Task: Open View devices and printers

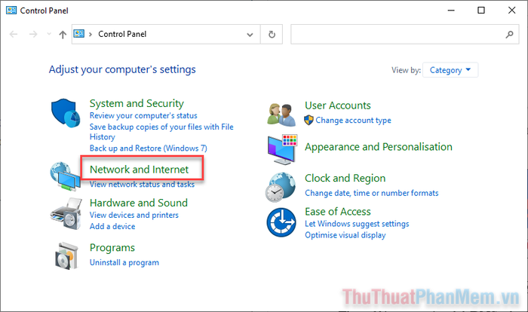Action: point(134,215)
